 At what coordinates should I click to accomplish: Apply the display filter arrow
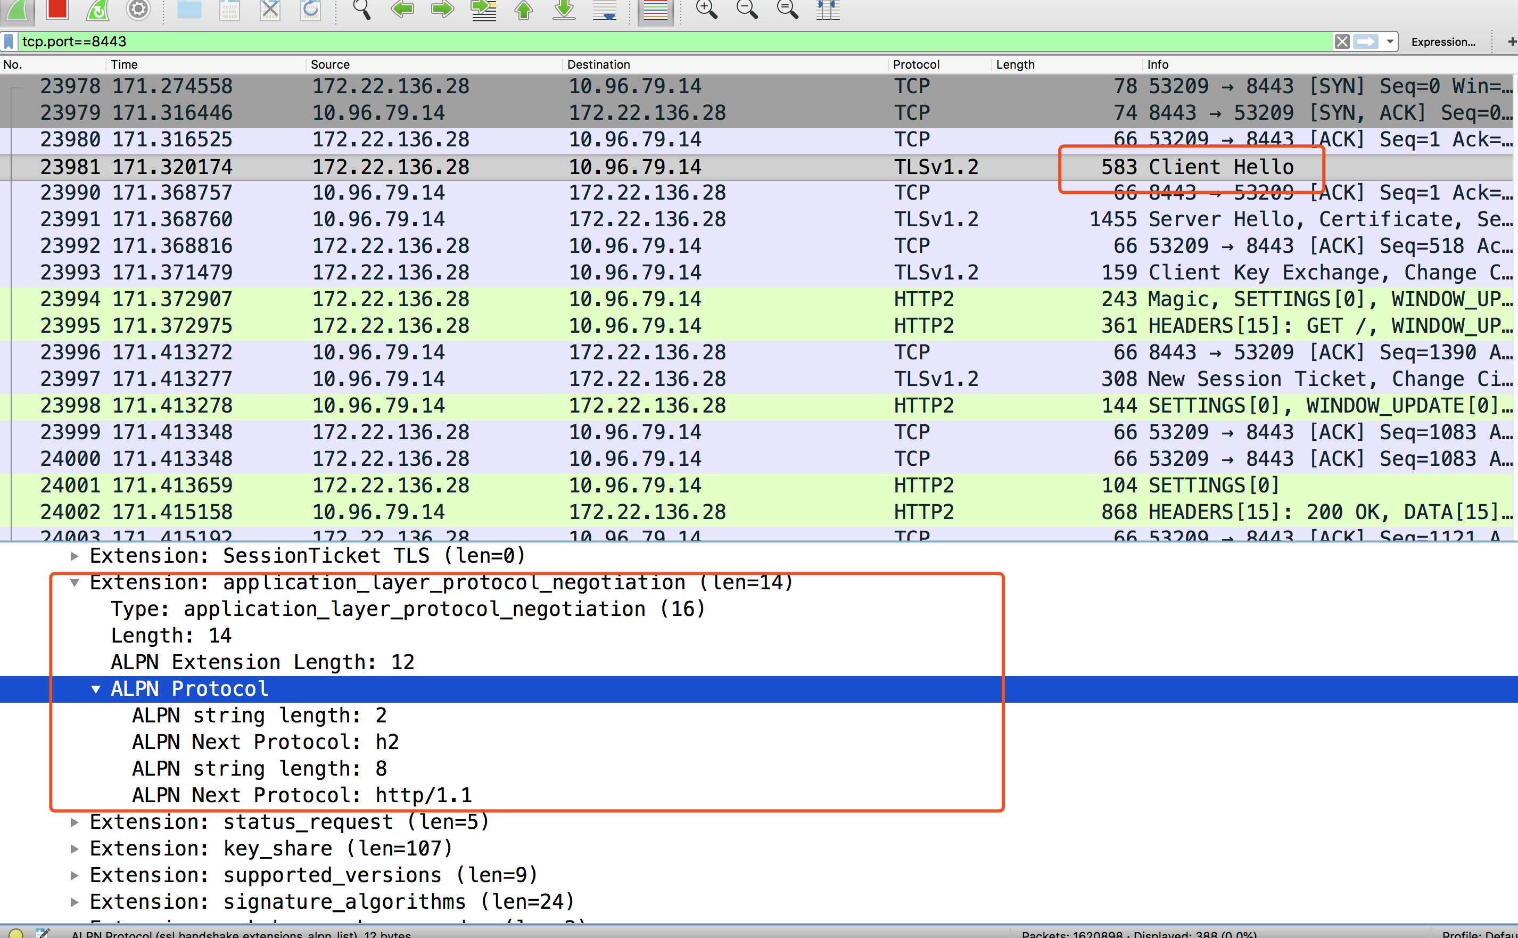coord(1365,42)
